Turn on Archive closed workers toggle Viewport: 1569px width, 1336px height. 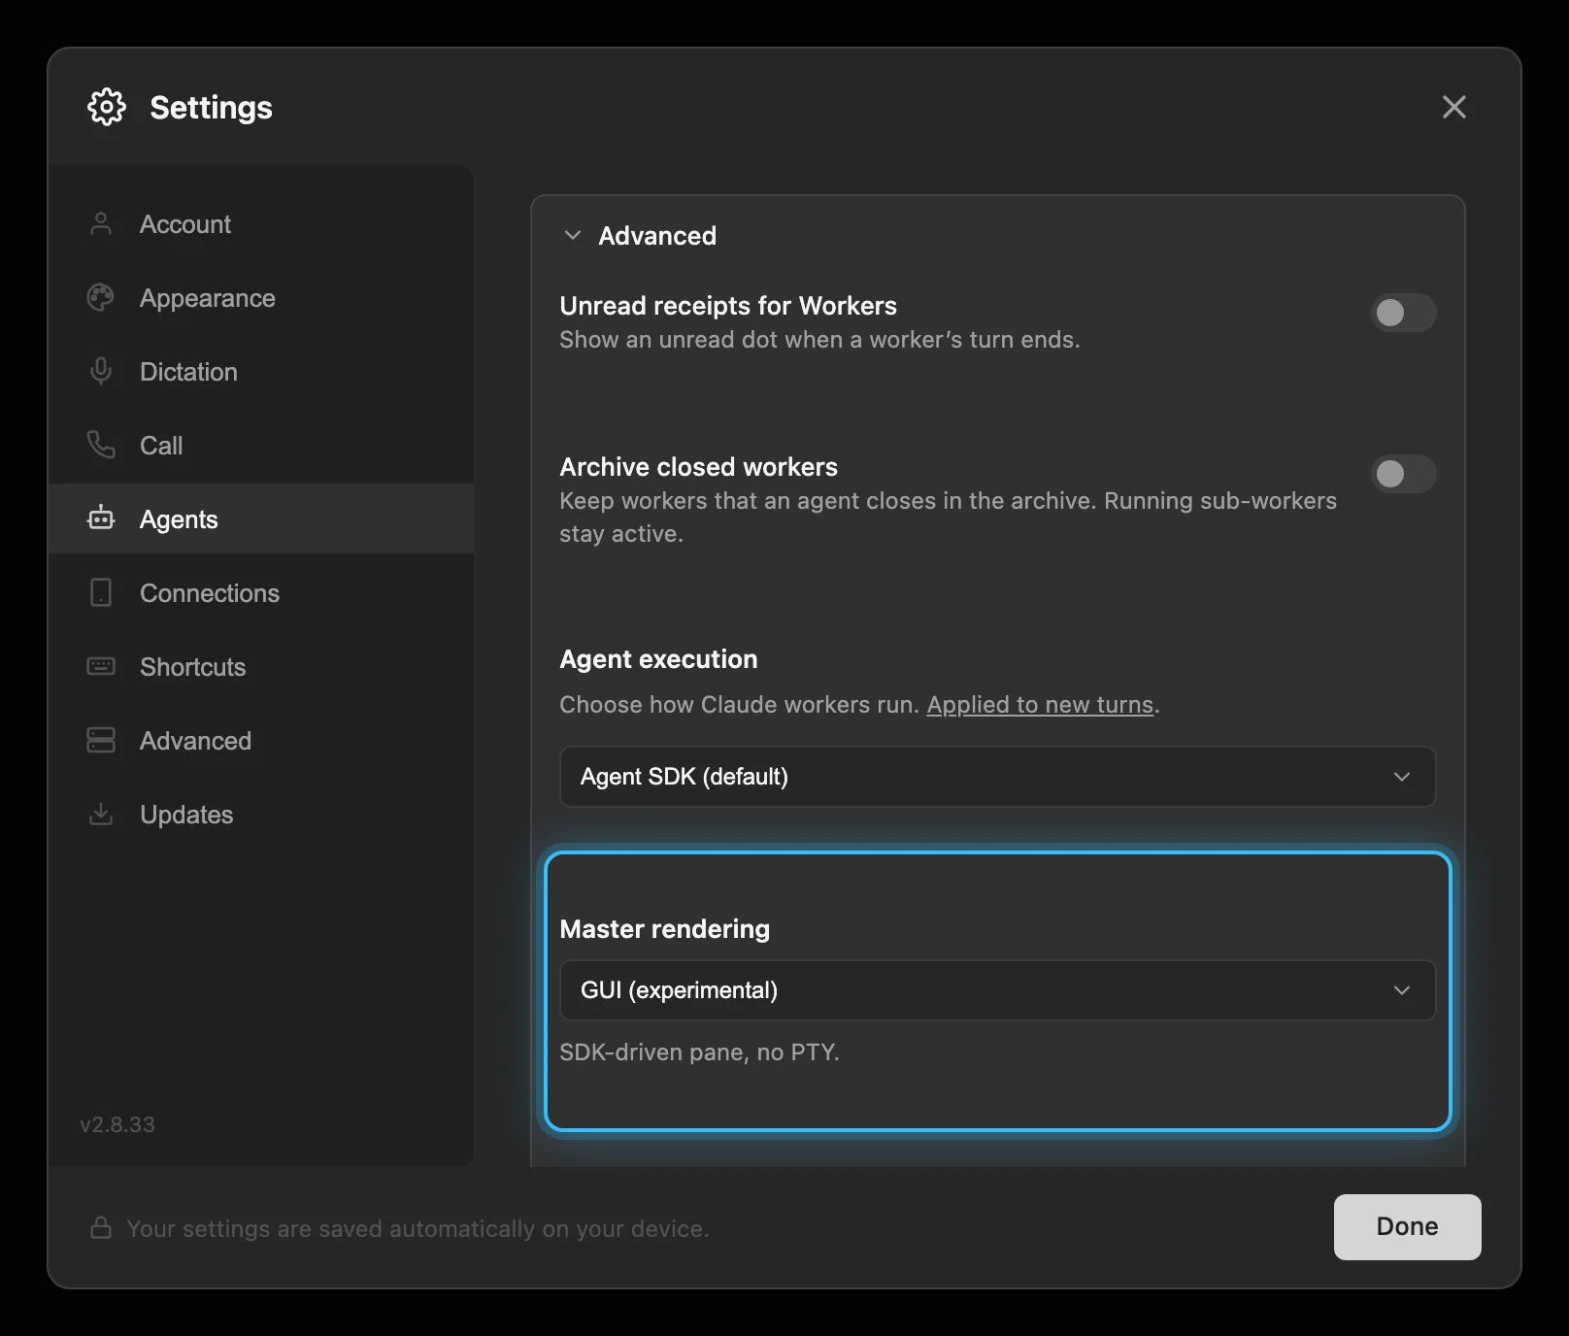coord(1403,474)
